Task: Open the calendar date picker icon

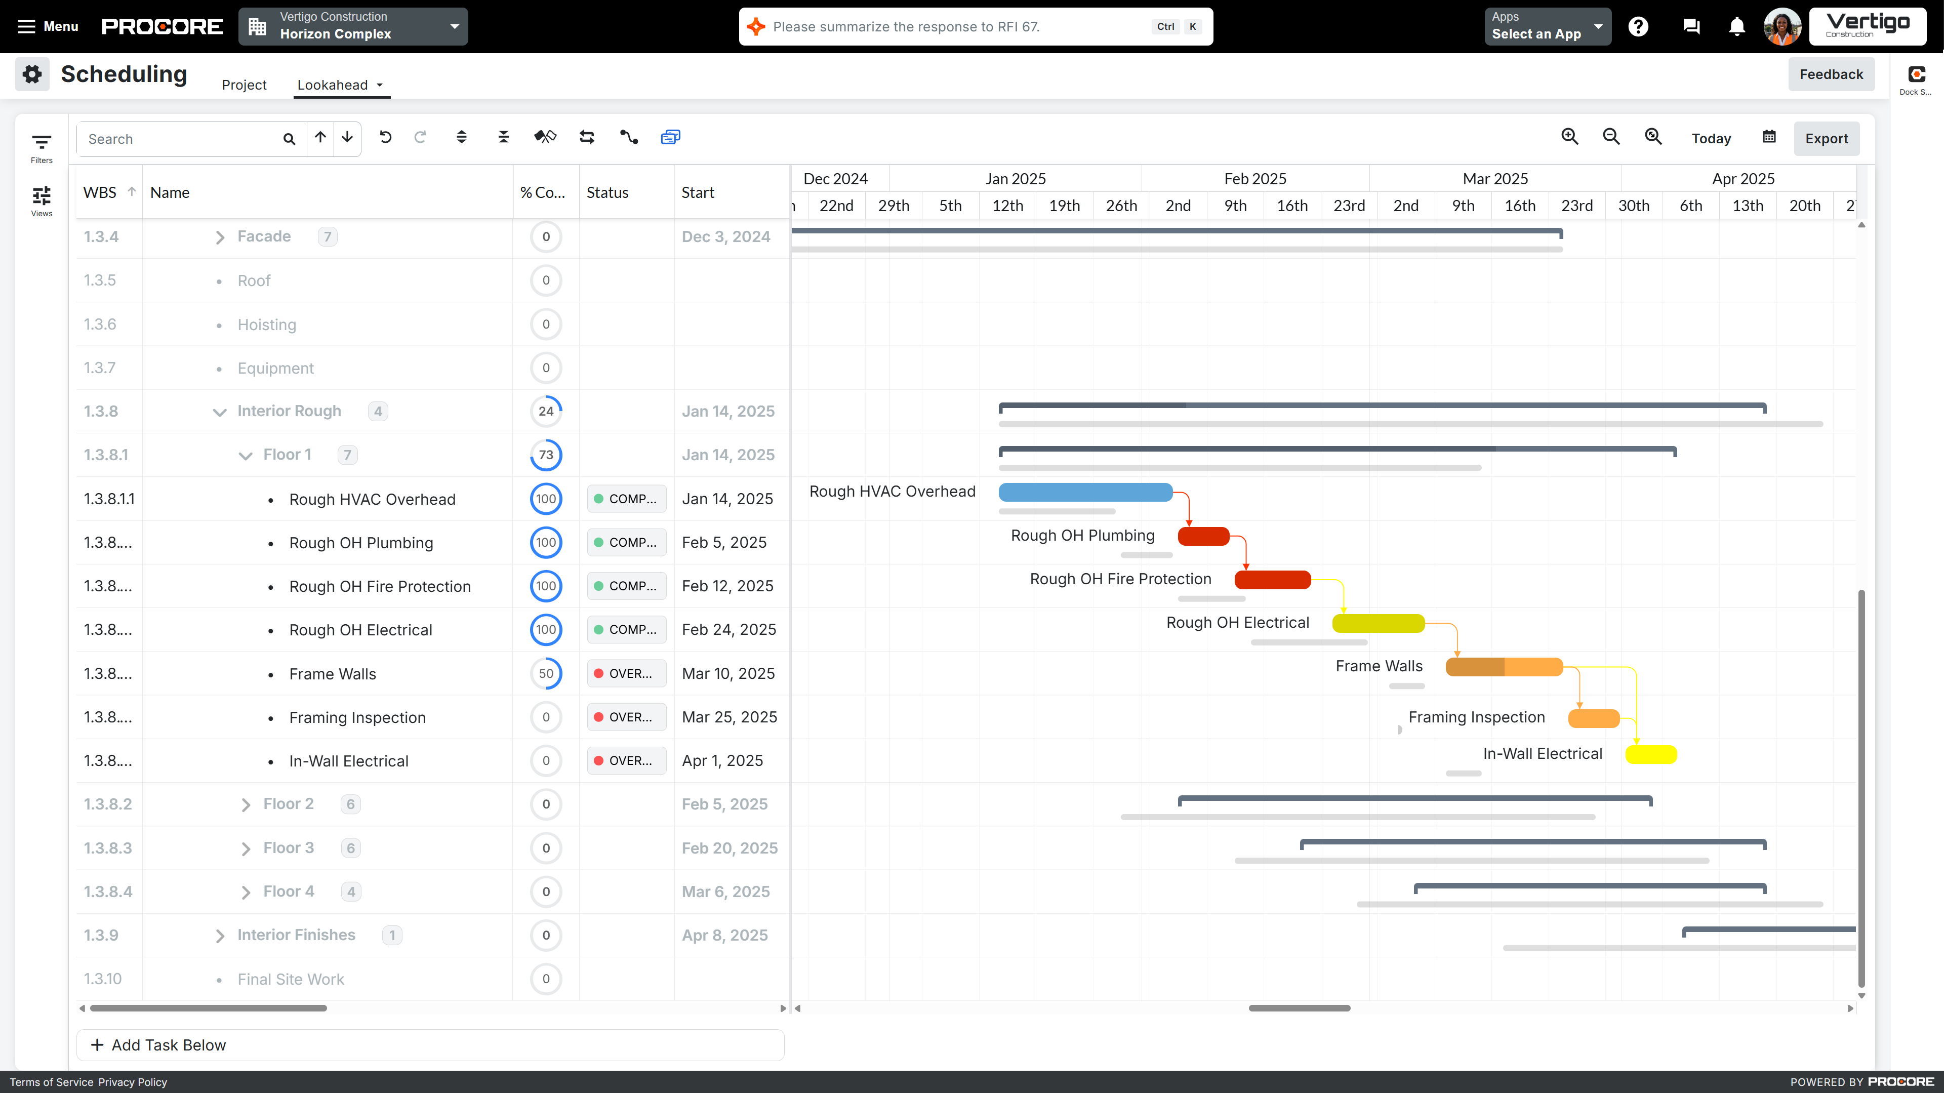Action: 1769,137
